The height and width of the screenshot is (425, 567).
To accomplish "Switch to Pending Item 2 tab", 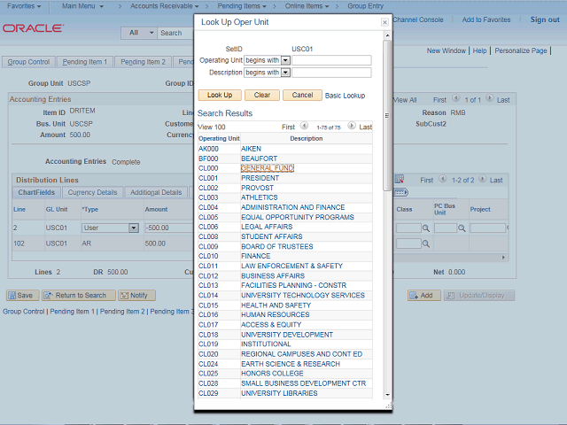I will (x=143, y=62).
